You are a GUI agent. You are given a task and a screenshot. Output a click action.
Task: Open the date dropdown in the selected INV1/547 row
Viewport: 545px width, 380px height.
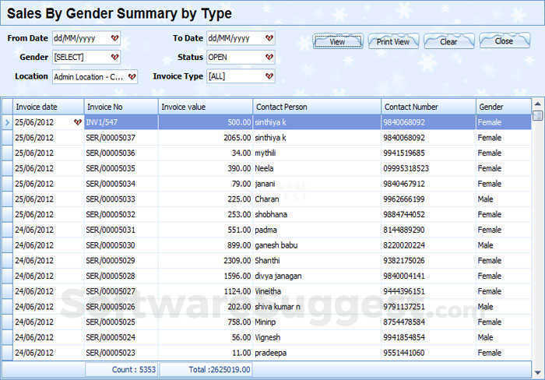[x=78, y=122]
